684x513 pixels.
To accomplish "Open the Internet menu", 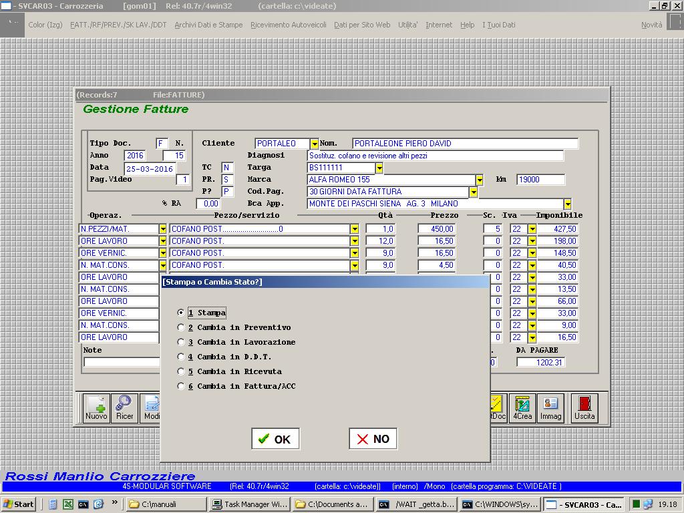I will pyautogui.click(x=439, y=25).
